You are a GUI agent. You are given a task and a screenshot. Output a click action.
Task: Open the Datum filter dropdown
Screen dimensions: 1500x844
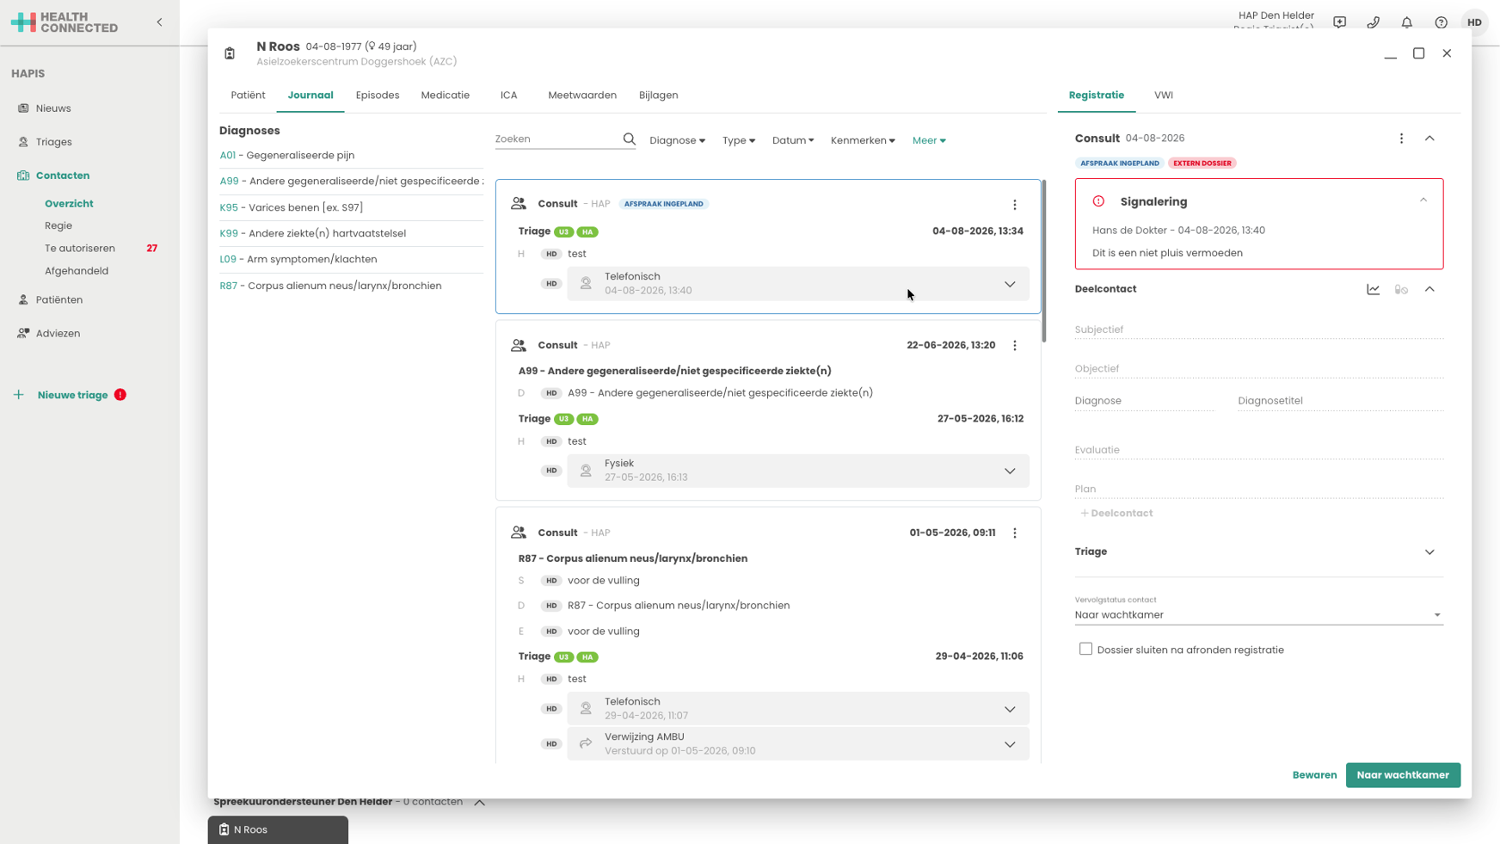[793, 140]
